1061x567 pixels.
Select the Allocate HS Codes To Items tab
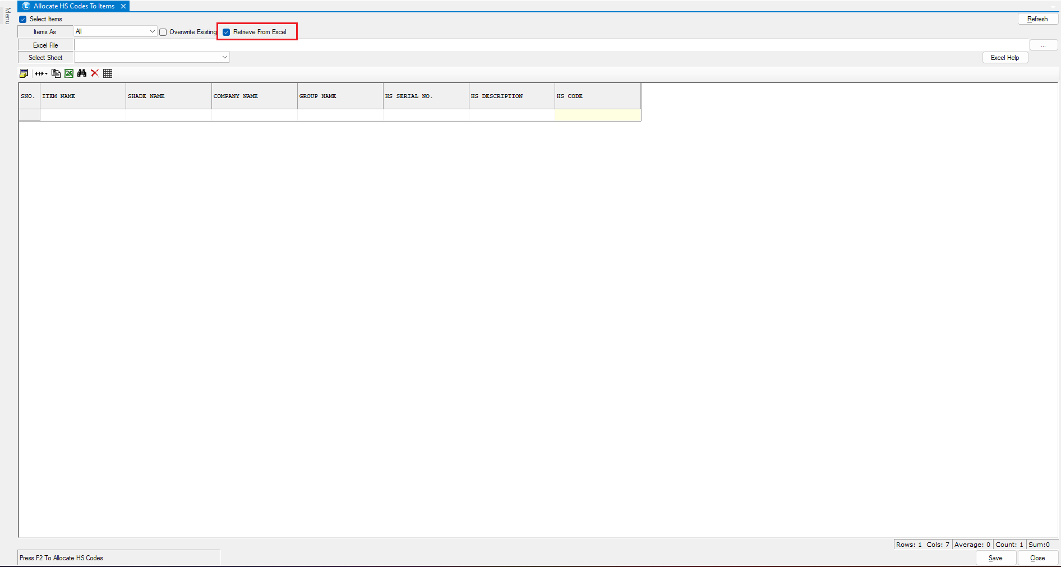tap(73, 6)
